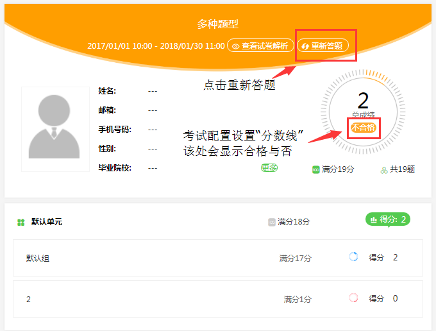Click the 得分 2 value in 默认组 row

pos(383,257)
